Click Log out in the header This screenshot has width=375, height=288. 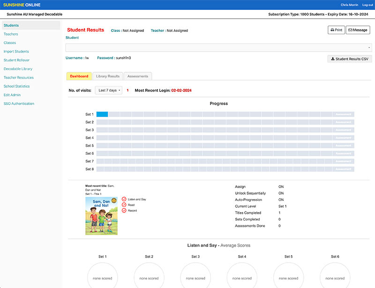pyautogui.click(x=367, y=5)
